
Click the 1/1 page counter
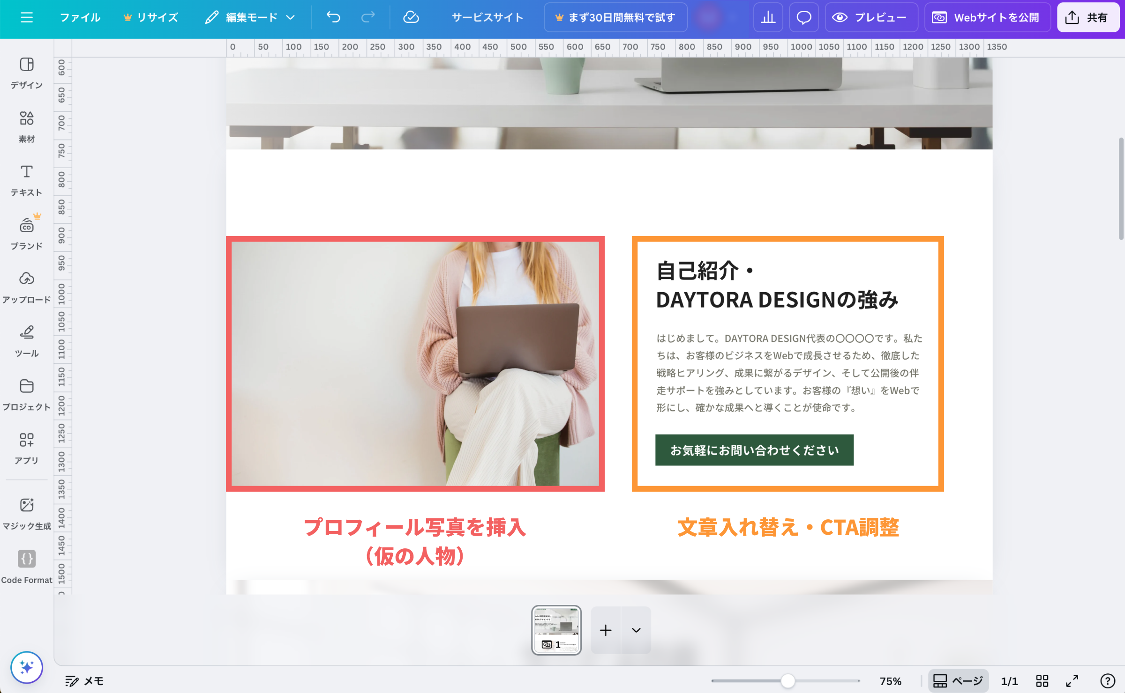[1009, 681]
